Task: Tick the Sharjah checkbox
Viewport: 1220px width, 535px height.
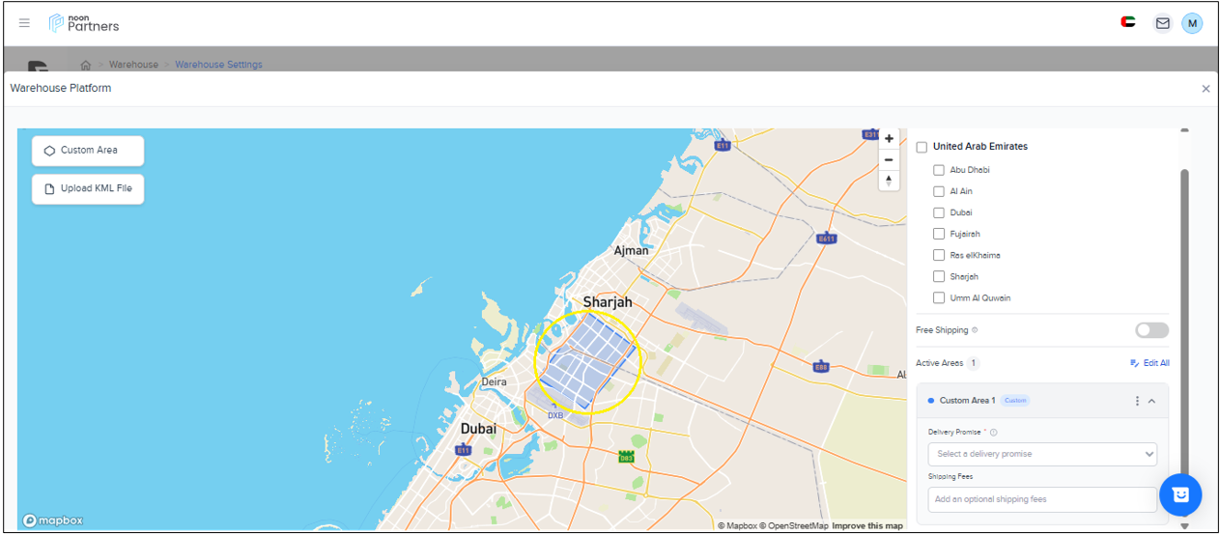Action: pos(939,277)
